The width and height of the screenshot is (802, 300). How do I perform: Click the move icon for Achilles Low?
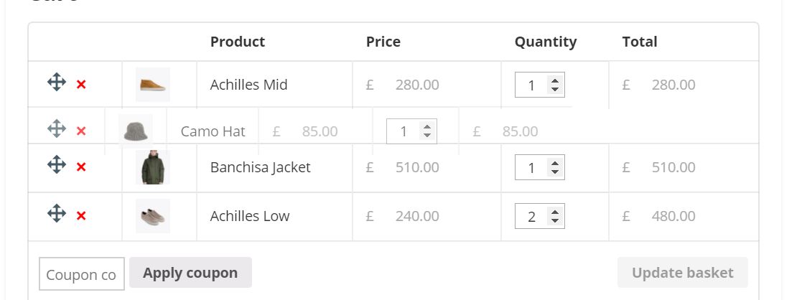coord(57,213)
